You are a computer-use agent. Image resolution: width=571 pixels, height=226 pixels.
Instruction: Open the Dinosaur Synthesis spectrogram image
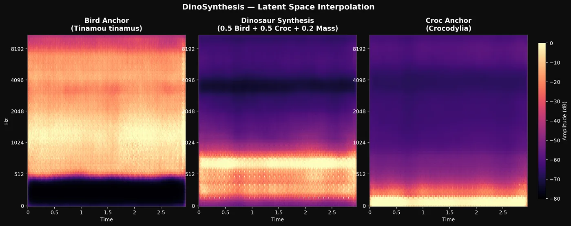(277, 121)
